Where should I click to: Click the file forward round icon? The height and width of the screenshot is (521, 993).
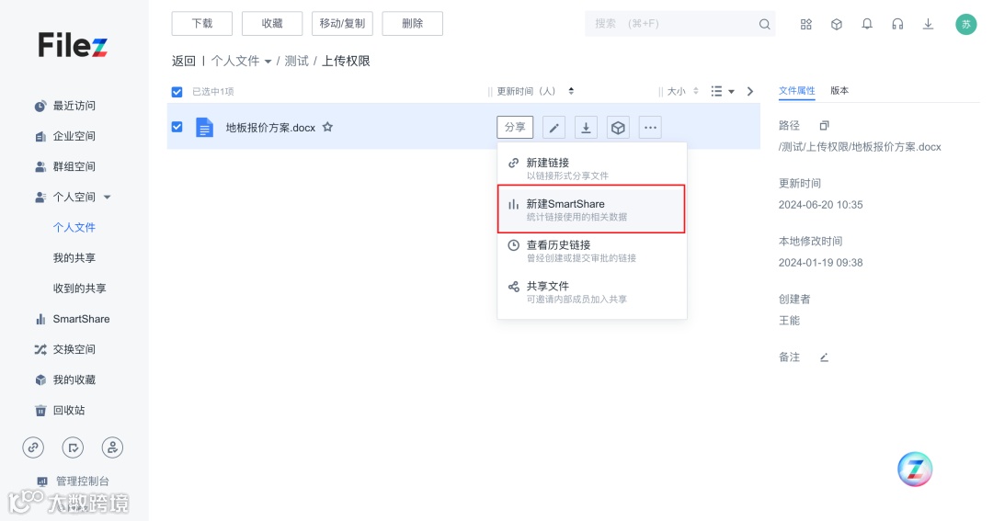click(73, 447)
